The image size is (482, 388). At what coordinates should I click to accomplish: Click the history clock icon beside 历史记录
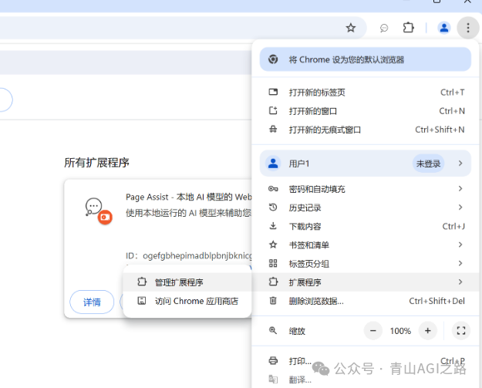tap(273, 207)
